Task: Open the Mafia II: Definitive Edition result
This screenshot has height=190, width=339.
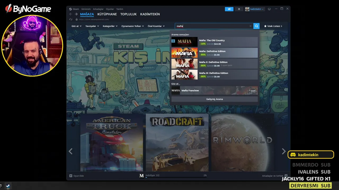Action: 215,64
